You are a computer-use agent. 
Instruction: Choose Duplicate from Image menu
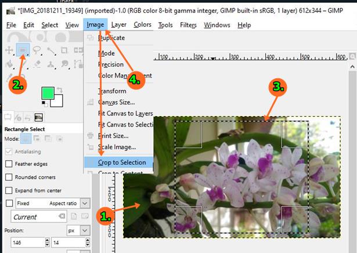tap(118, 38)
